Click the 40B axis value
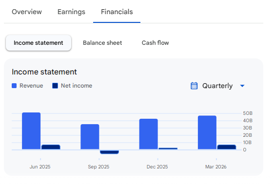Screen dimensions: 274x184 [x=248, y=121]
